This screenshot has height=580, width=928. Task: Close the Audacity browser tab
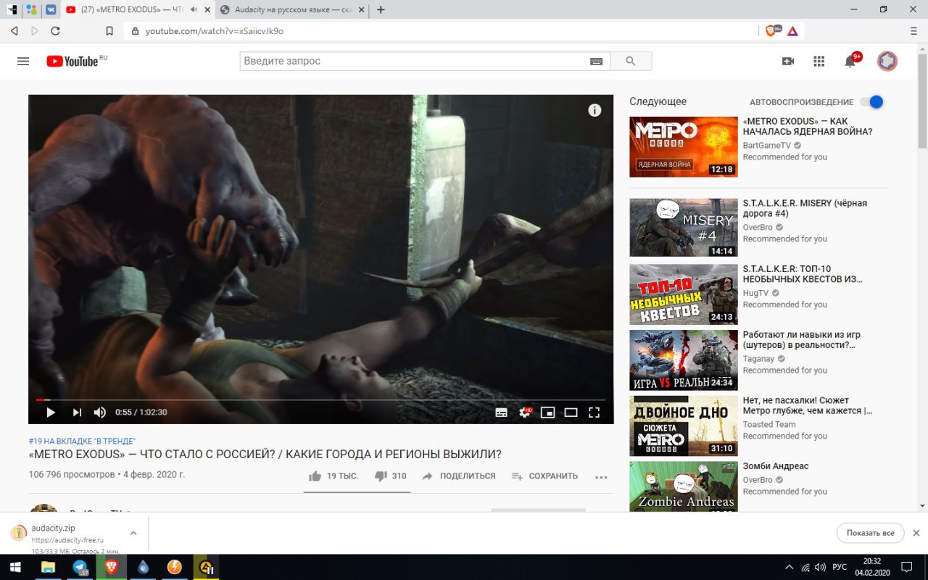click(360, 10)
